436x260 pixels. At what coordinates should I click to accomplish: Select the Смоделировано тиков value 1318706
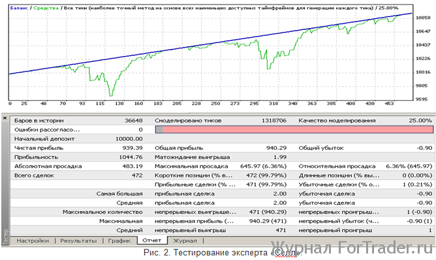tap(274, 121)
